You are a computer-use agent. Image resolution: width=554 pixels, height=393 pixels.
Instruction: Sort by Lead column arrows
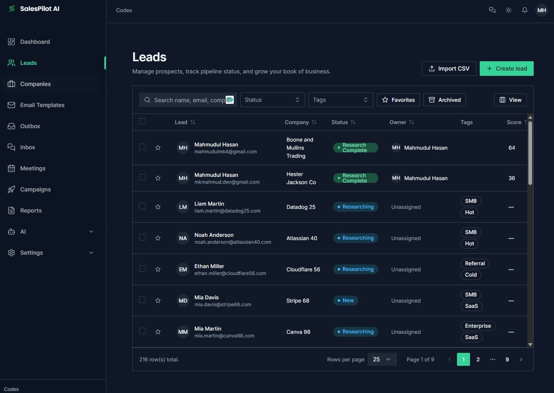pyautogui.click(x=193, y=122)
